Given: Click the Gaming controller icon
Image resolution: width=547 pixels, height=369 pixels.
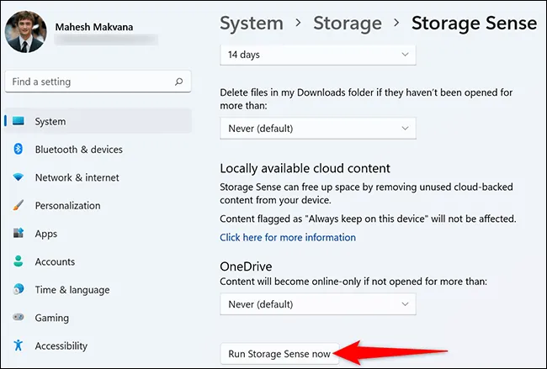Looking at the screenshot, I should click(x=17, y=318).
